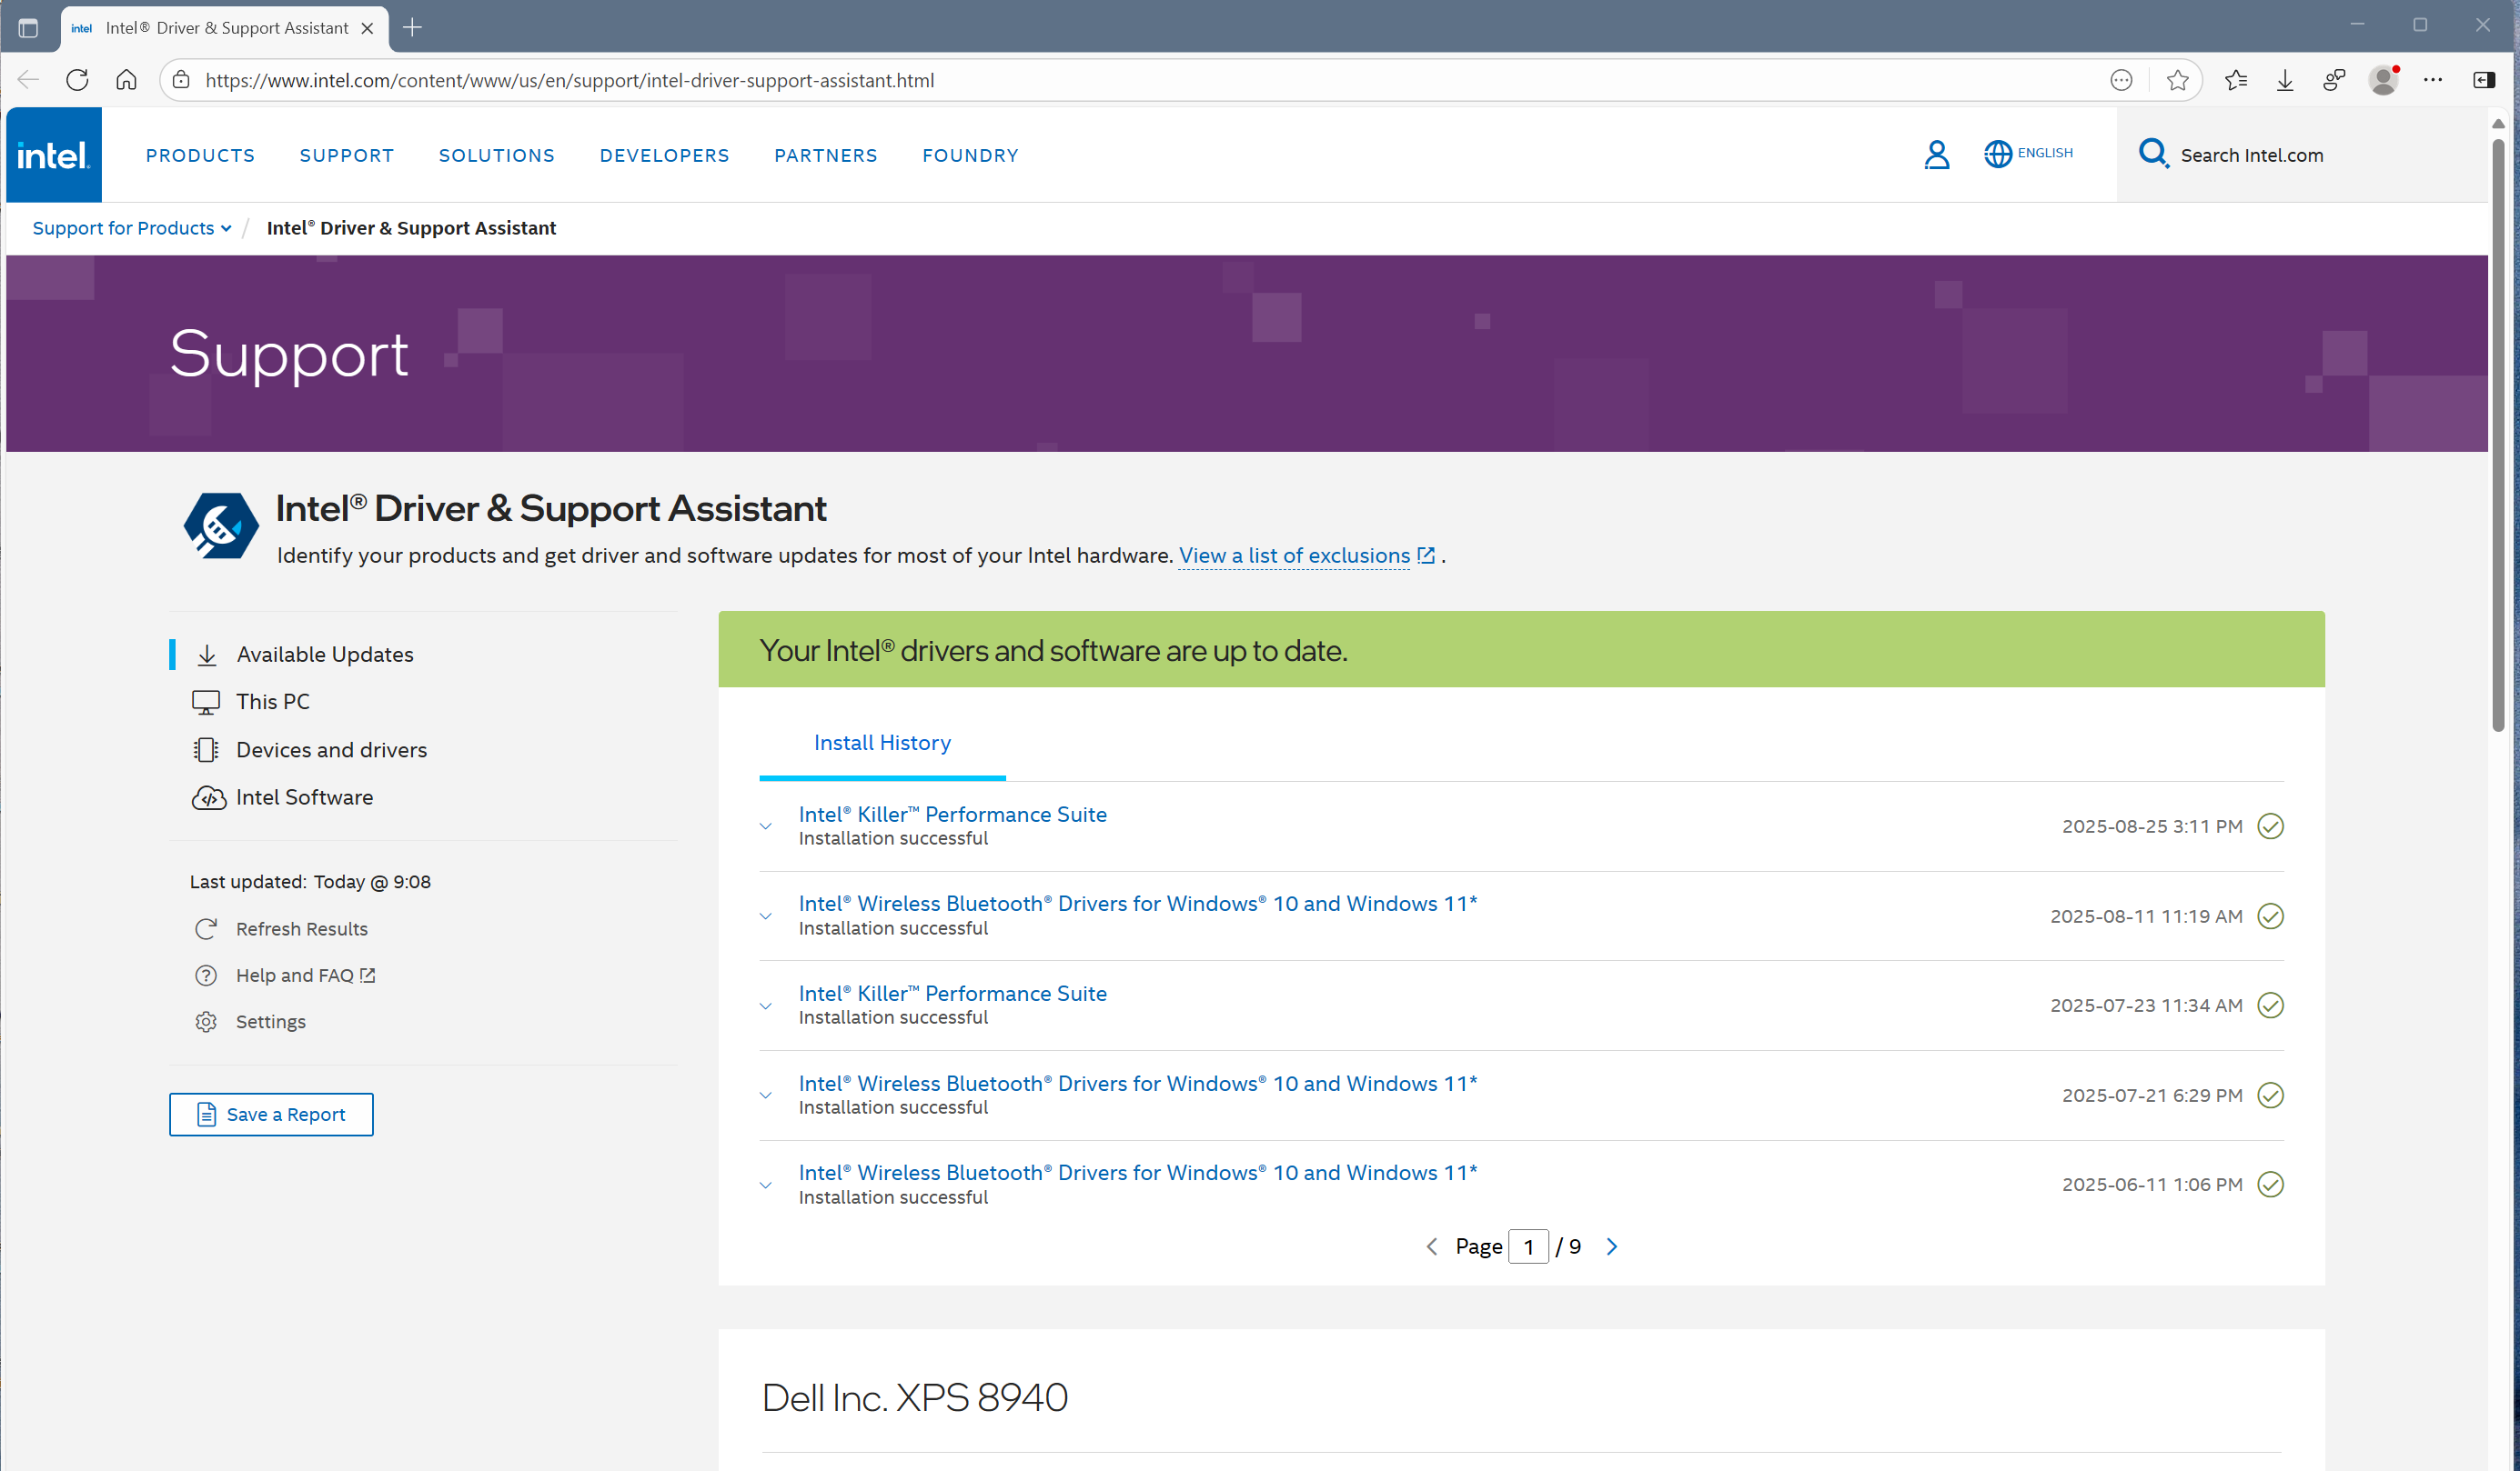
Task: Open the account sign-in icon
Action: pos(1937,155)
